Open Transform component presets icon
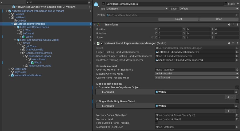The height and width of the screenshot is (131, 240). point(233,24)
